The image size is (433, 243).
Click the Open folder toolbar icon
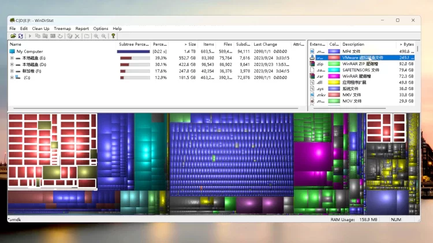13,36
